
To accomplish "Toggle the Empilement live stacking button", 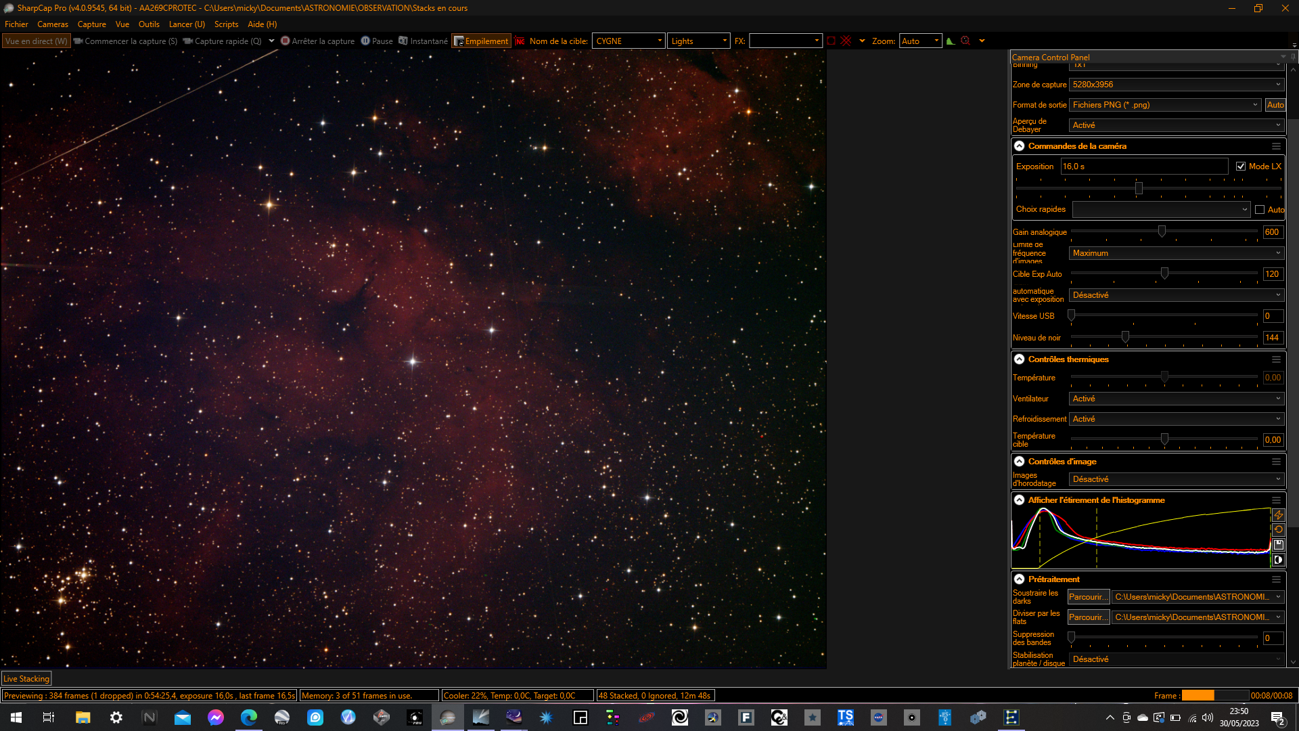I will 480,41.
